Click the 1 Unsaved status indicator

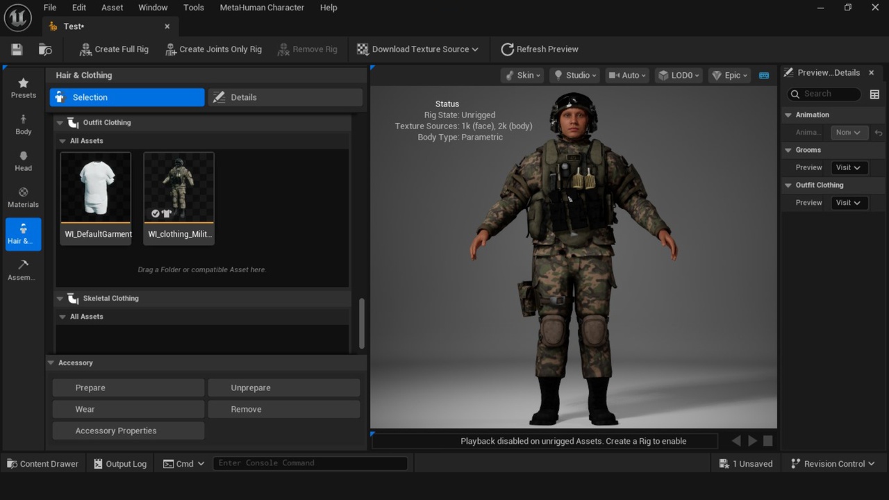click(x=746, y=464)
